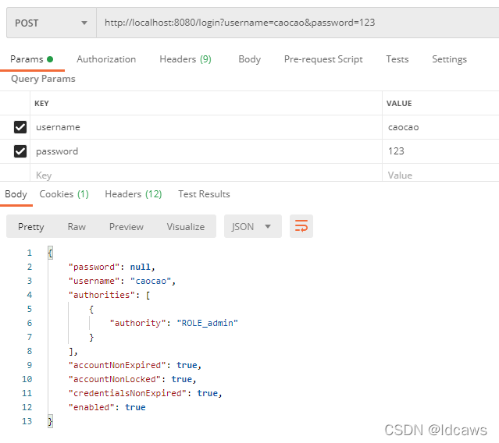
Task: Open the request Body tab
Action: coord(250,59)
